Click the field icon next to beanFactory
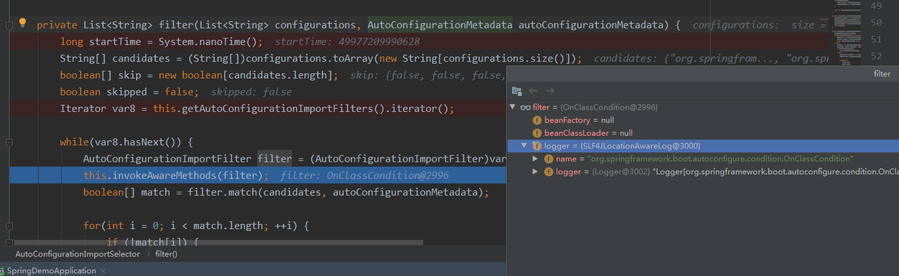This screenshot has height=276, width=899. point(537,120)
